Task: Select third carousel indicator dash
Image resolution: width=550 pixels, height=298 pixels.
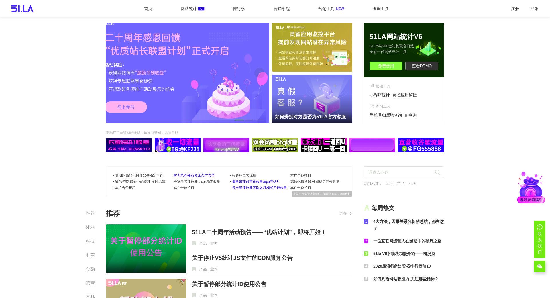Action: 259,120
